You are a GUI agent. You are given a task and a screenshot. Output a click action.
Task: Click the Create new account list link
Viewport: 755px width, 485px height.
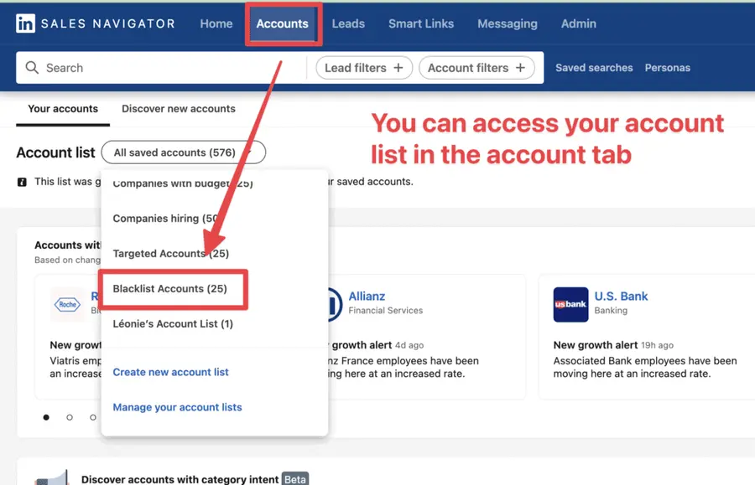click(x=170, y=371)
